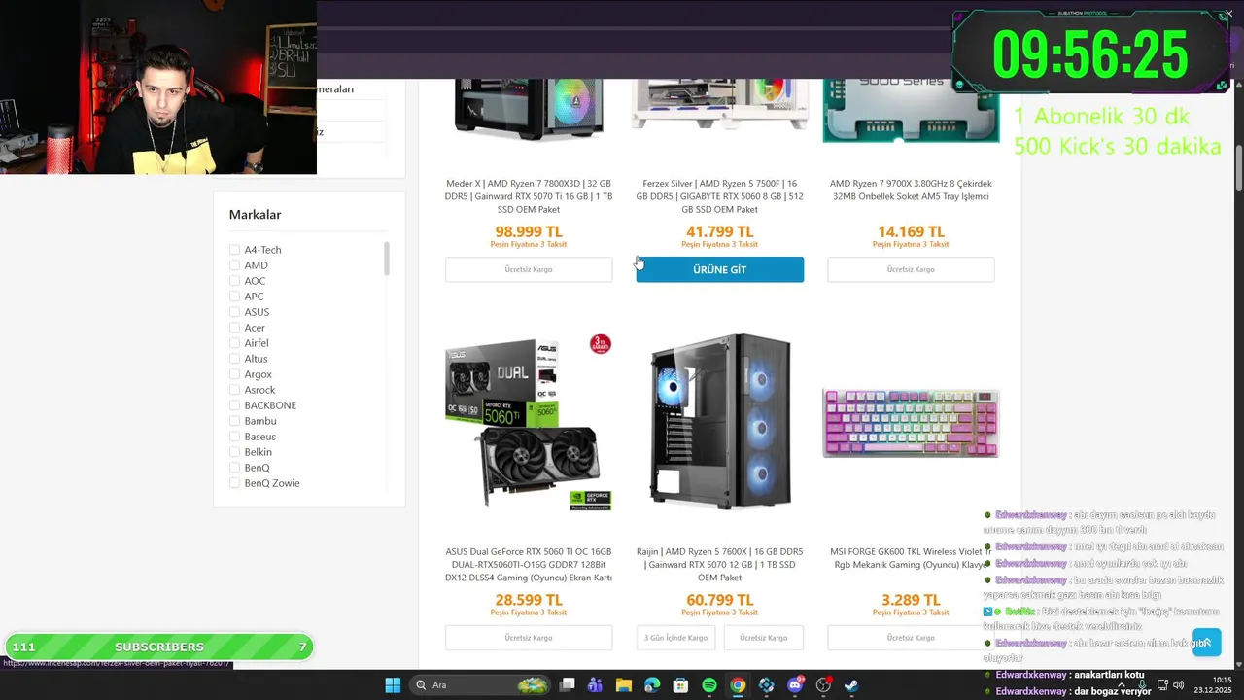1244x700 pixels.
Task: Check the ASUS brand filter checkbox
Action: [234, 312]
